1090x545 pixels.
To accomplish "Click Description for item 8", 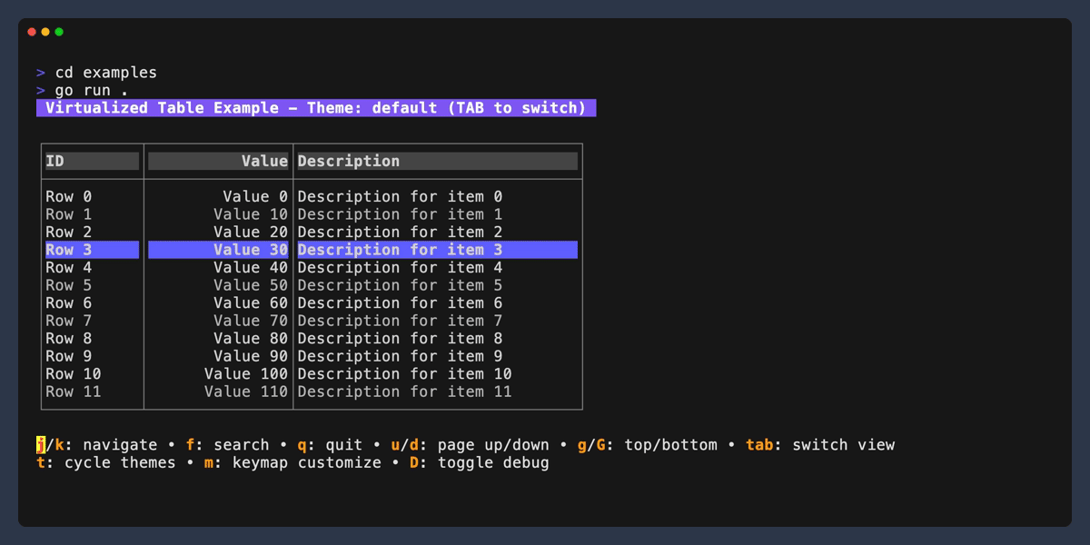I will (400, 338).
